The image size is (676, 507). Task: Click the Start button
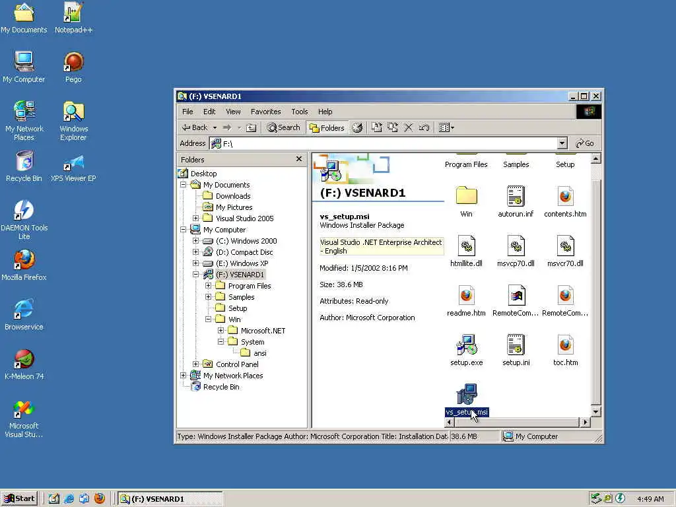click(19, 499)
